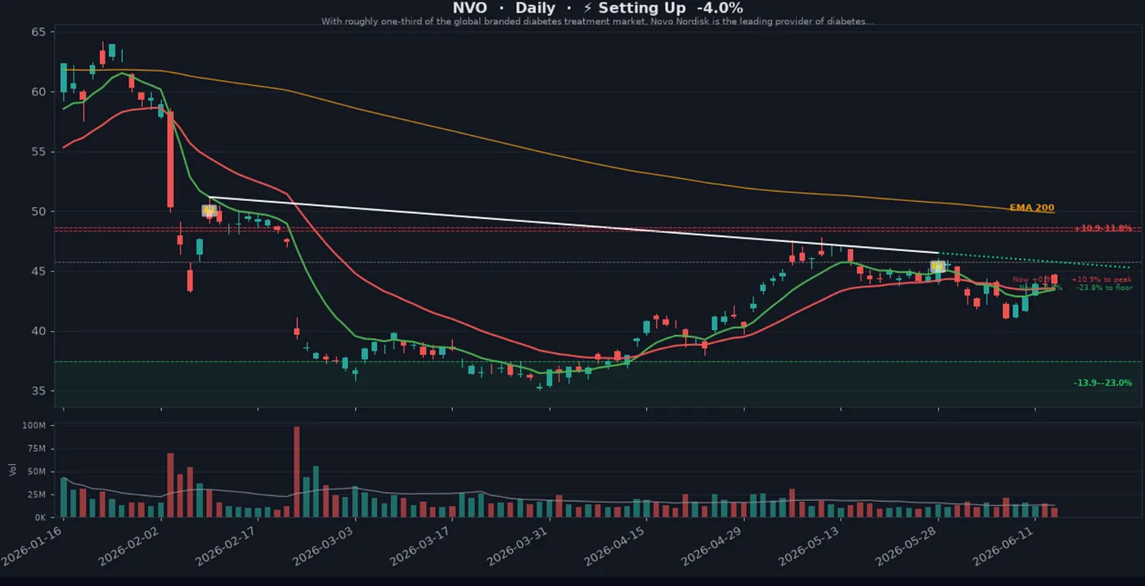This screenshot has height=586, width=1145.
Task: Click the Vol axis title
Action: pos(12,470)
